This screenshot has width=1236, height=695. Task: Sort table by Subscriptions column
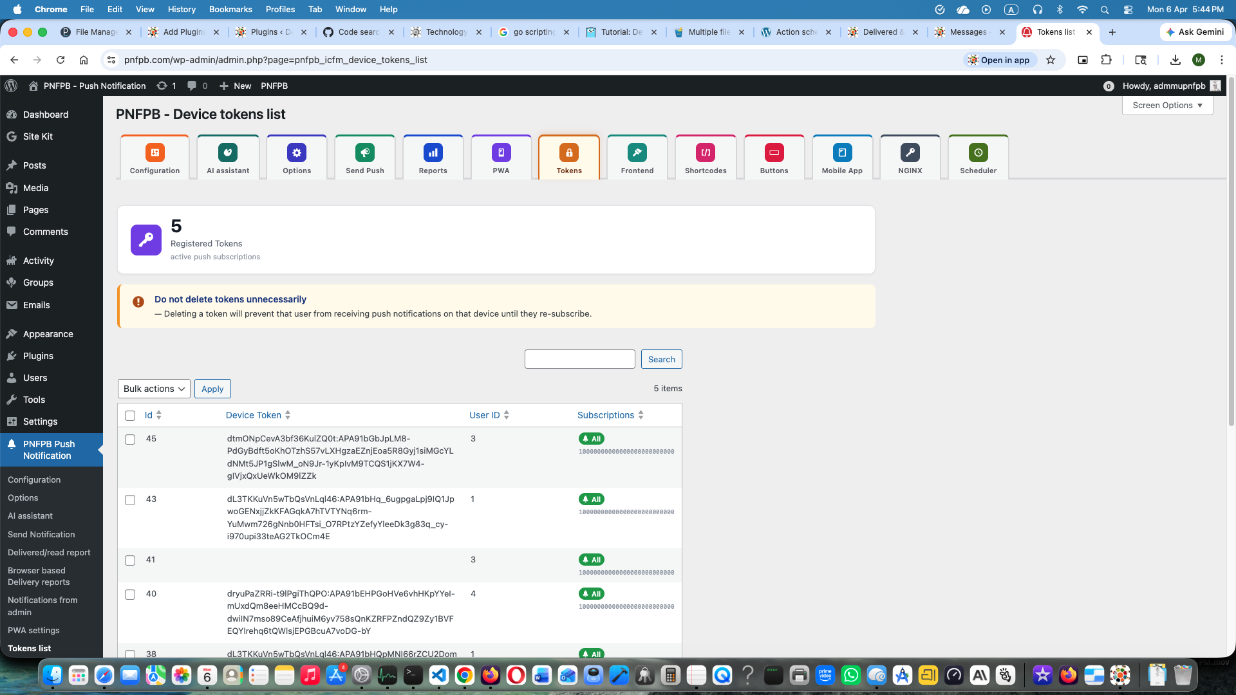(x=606, y=415)
